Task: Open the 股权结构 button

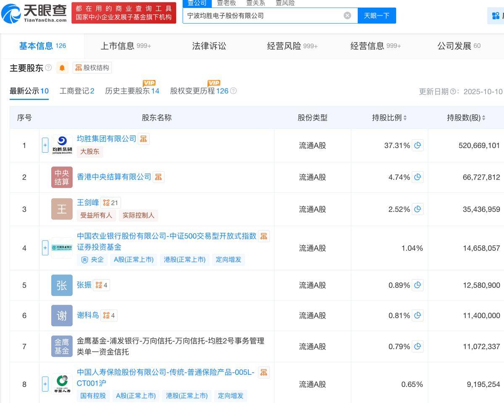Action: (x=92, y=68)
